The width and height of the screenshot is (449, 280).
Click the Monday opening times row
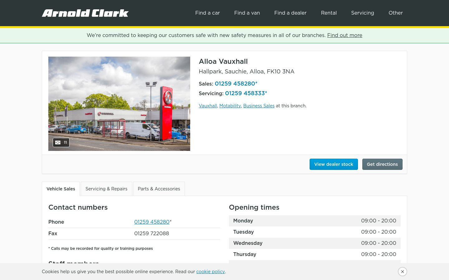point(315,221)
